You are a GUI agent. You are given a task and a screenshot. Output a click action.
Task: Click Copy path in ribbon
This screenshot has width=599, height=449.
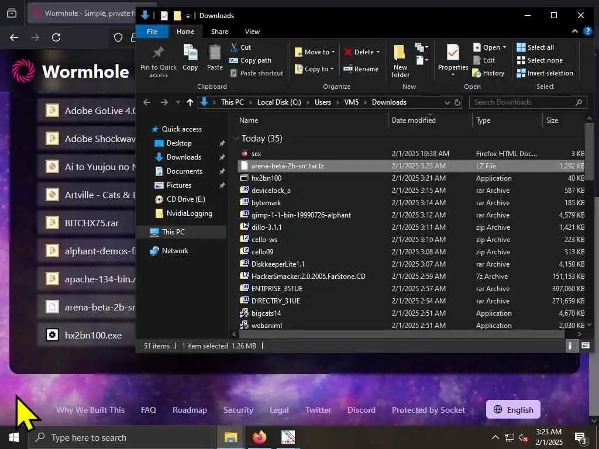coord(250,60)
